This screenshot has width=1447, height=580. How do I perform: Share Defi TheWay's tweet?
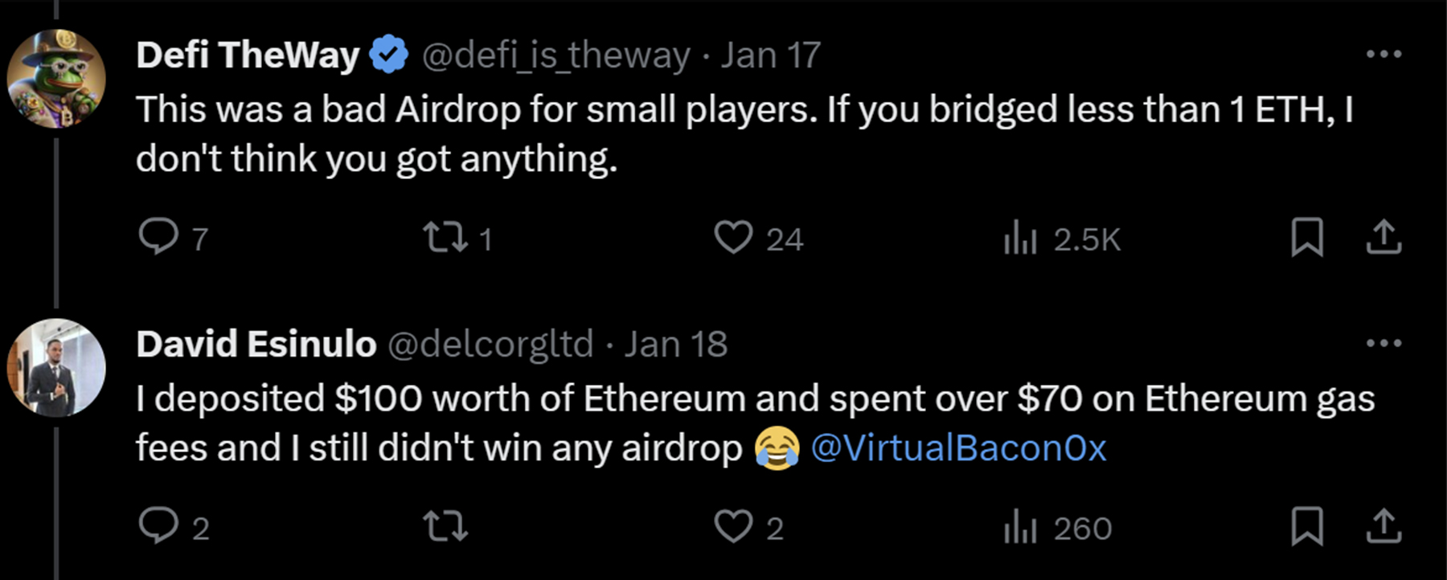tap(1383, 237)
